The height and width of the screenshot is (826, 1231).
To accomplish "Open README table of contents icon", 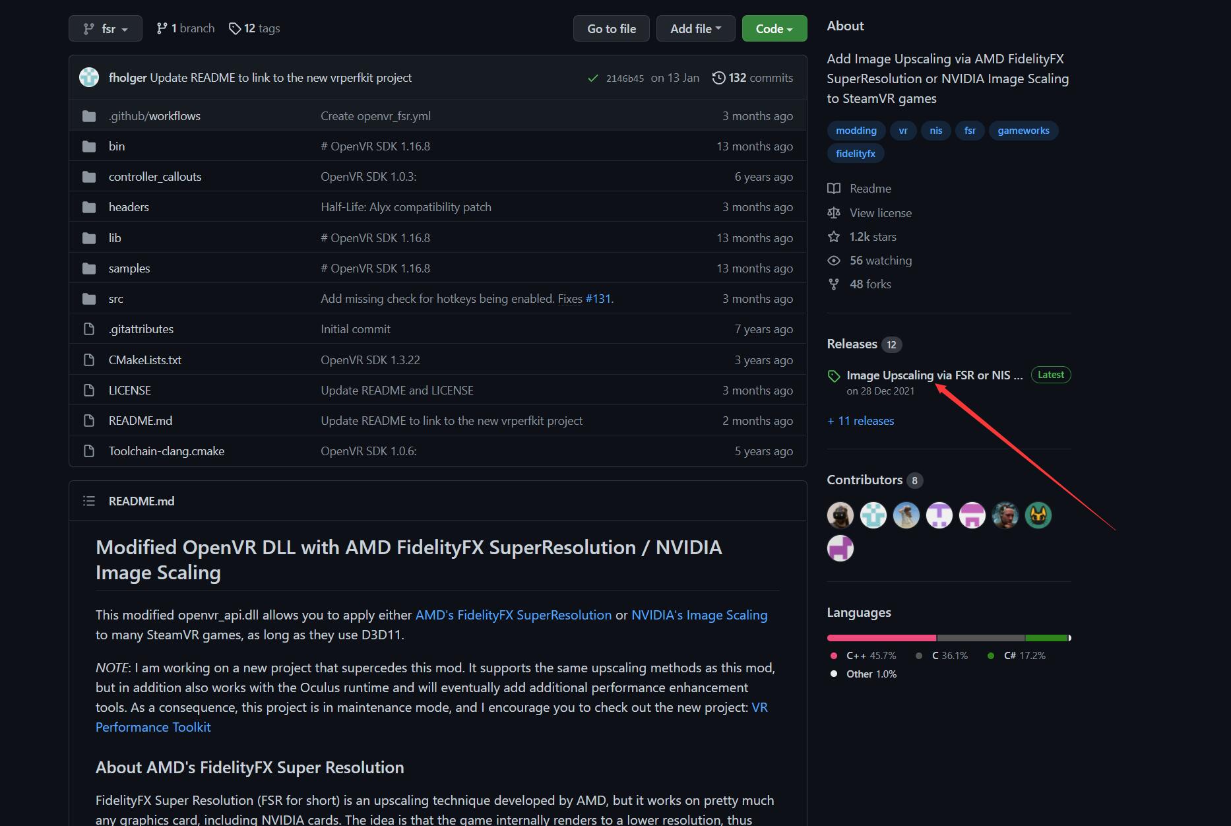I will click(89, 501).
